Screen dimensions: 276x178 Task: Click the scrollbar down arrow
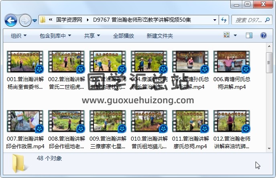(x=269, y=148)
